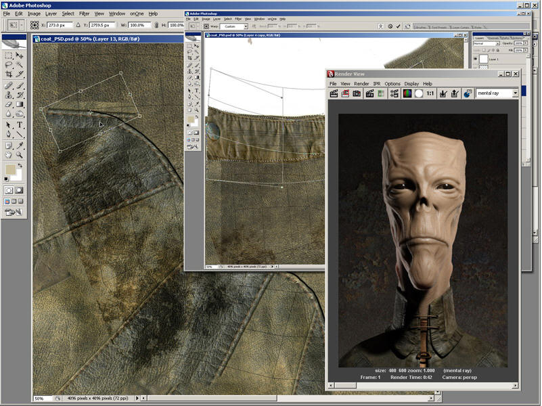Open the Options menu in Render View
542x406 pixels.
click(392, 84)
